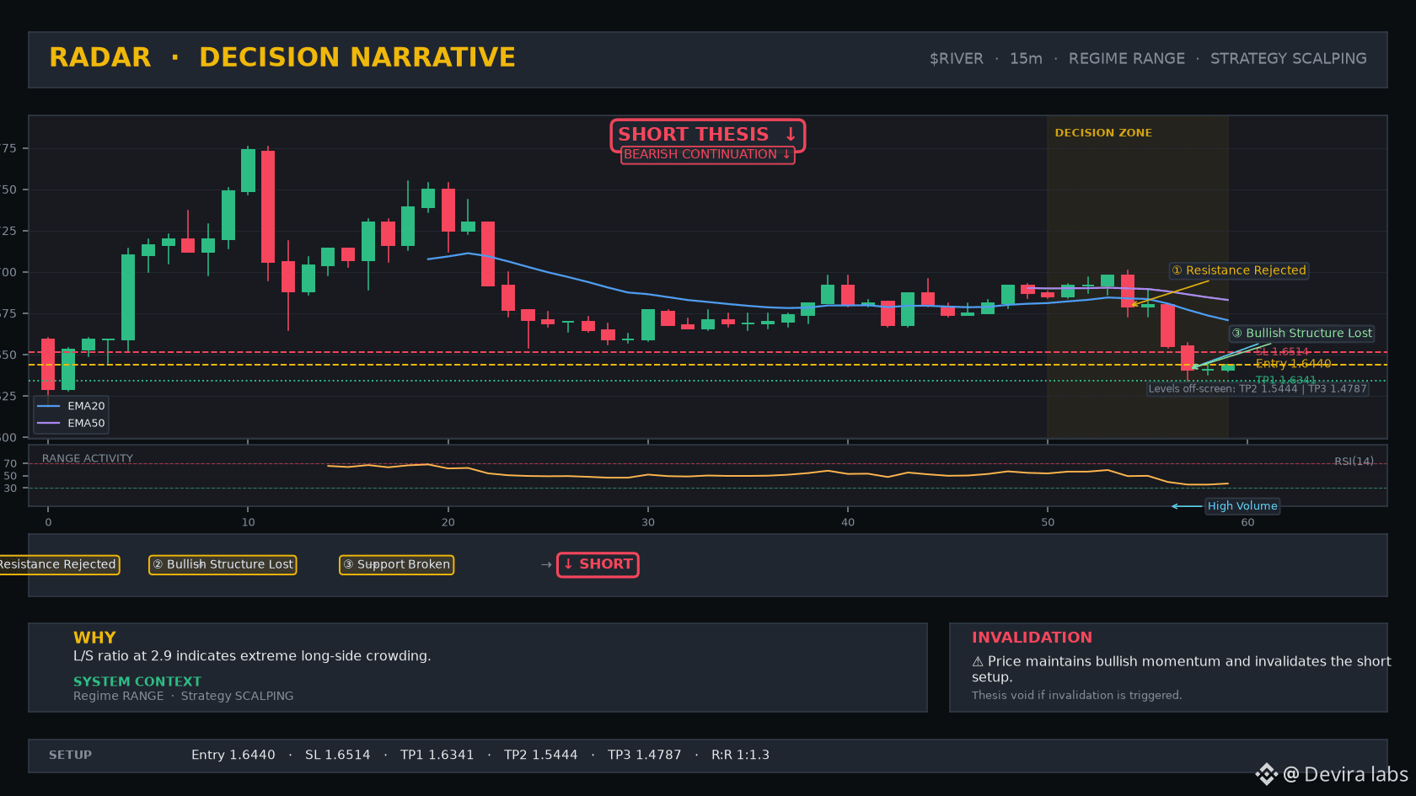Click R:R 1:1.3 in the SETUP bar
Image resolution: width=1416 pixels, height=796 pixels.
coord(741,755)
